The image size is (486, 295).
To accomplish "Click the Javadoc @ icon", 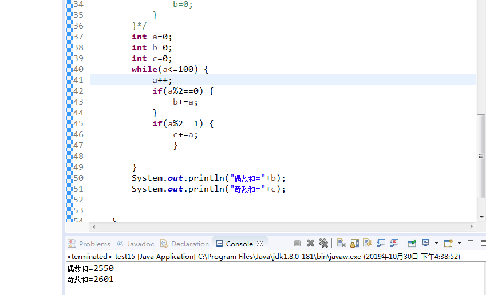I will coord(120,244).
